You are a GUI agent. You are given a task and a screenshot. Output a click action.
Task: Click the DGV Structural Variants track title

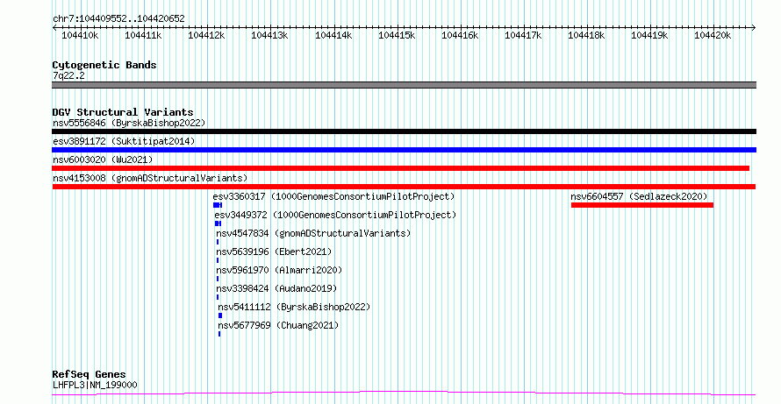click(123, 112)
